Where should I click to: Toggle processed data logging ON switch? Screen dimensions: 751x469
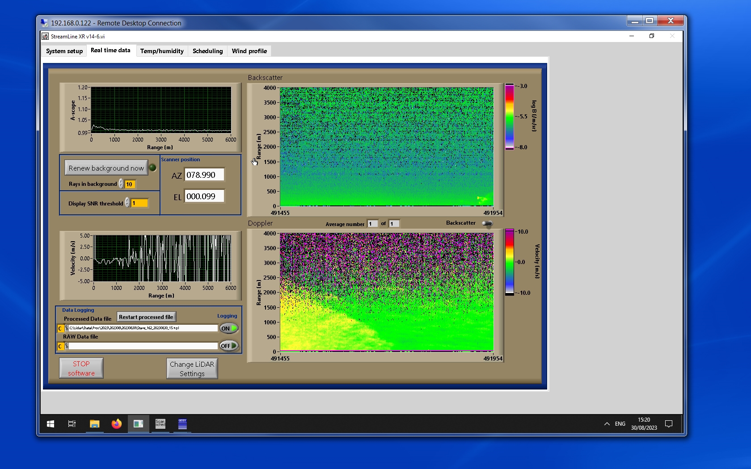coord(229,328)
